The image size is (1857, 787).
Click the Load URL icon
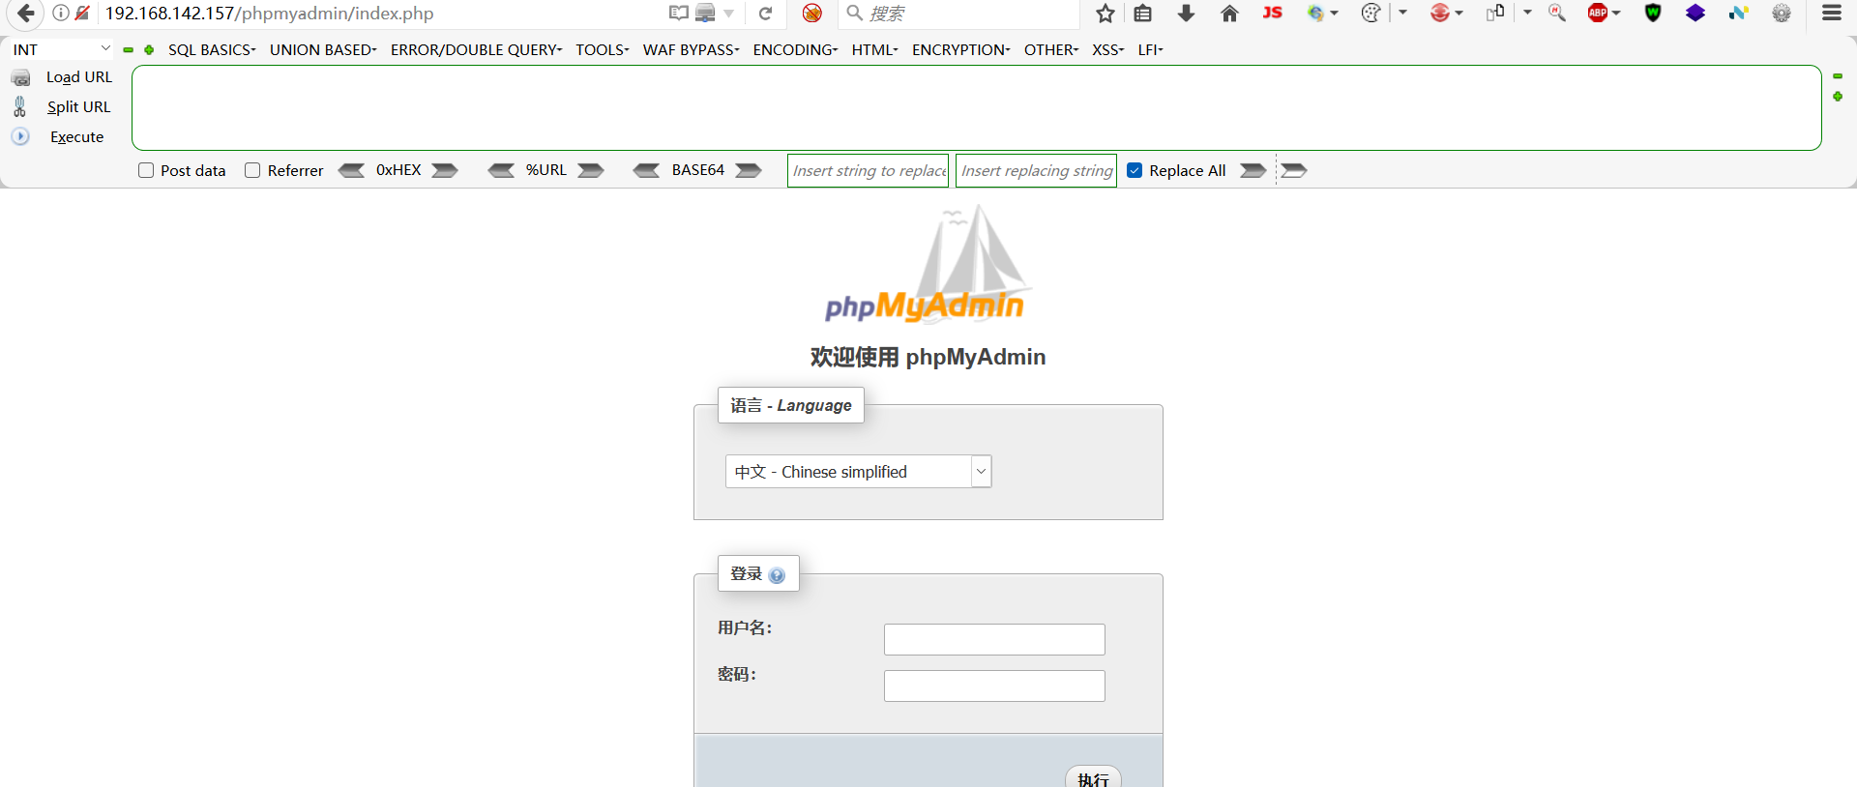21,77
